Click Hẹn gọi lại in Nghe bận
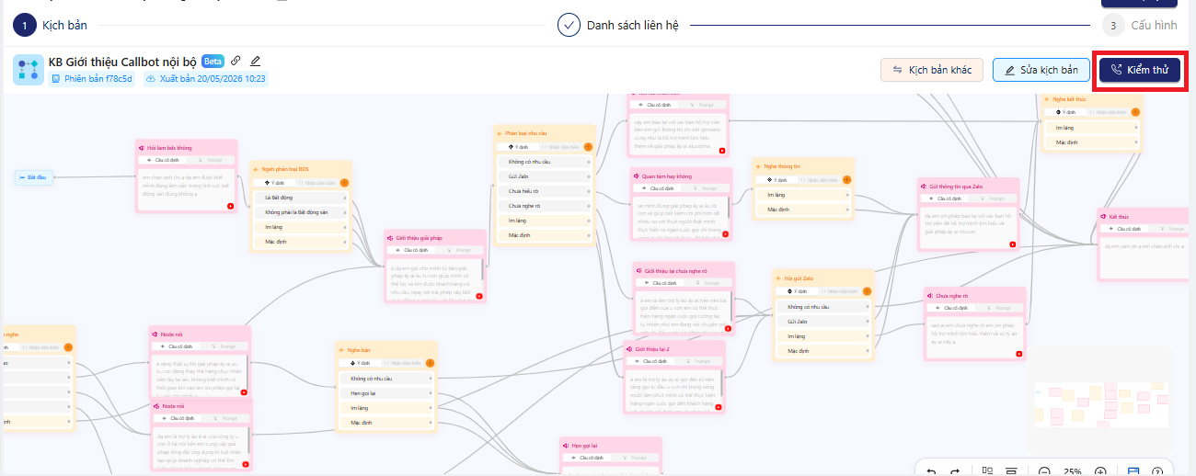This screenshot has height=476, width=1196. [386, 392]
